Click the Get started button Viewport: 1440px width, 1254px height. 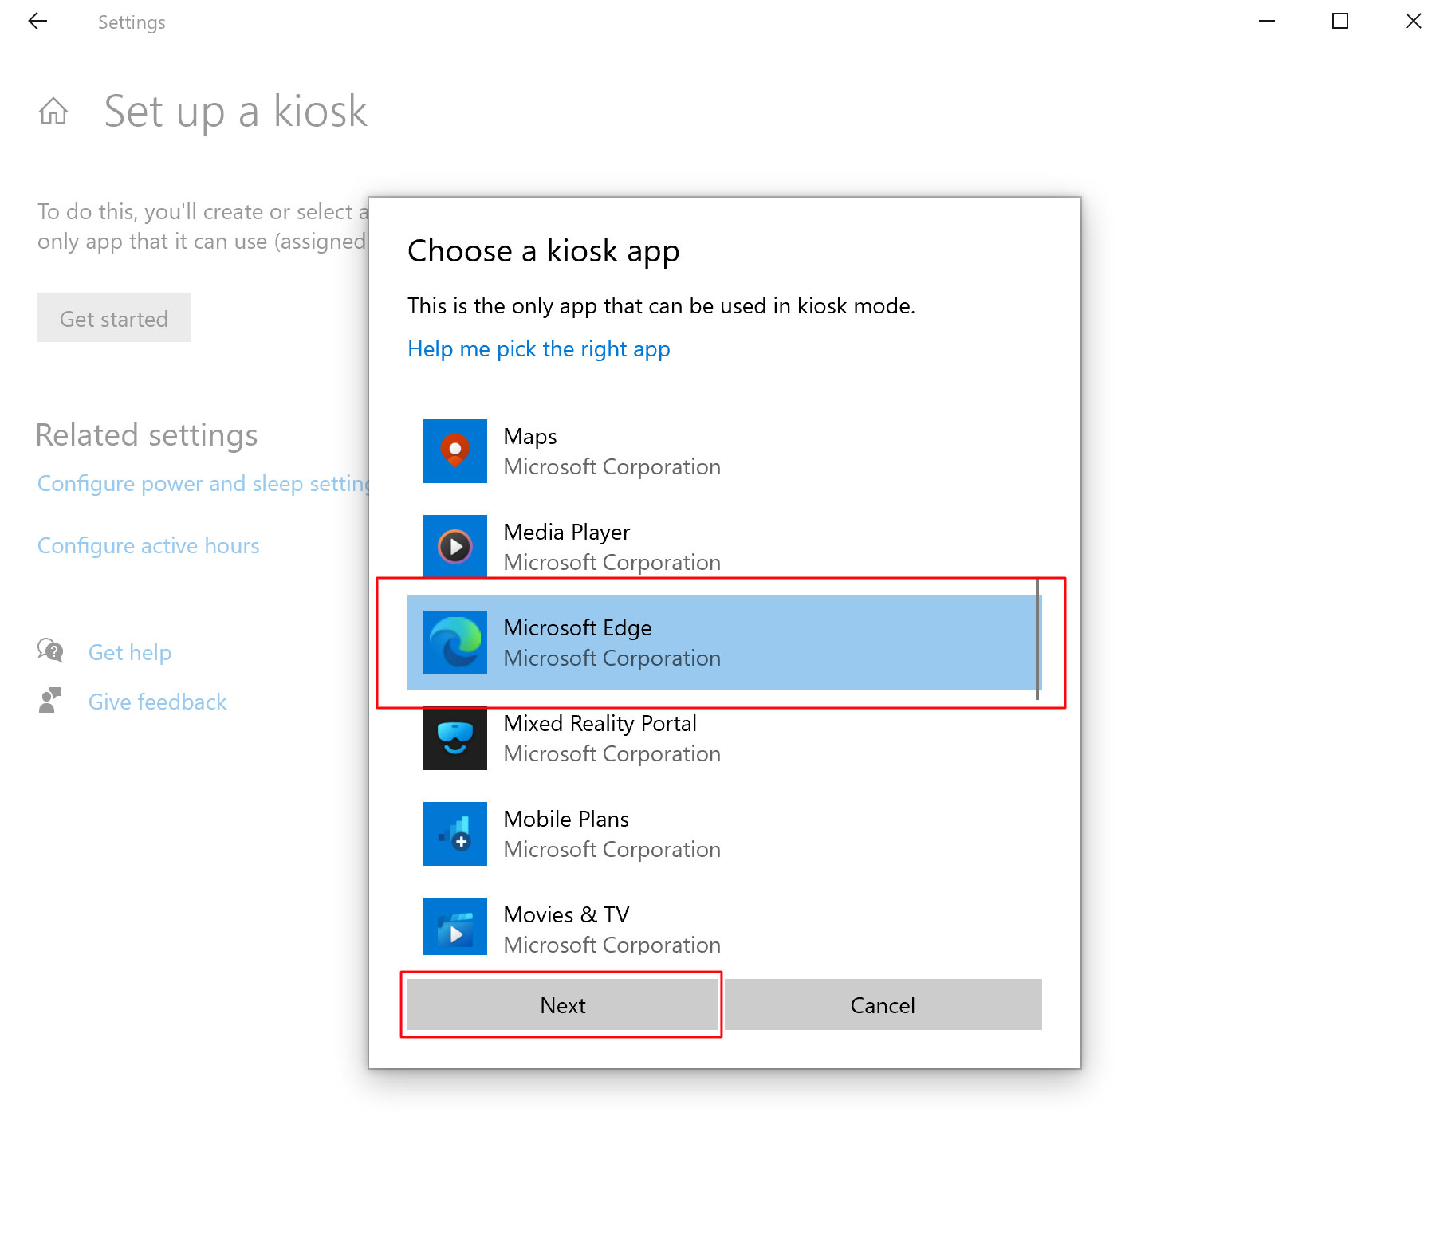click(x=114, y=317)
